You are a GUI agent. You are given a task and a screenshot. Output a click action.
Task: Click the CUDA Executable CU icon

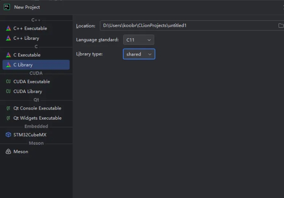9,81
